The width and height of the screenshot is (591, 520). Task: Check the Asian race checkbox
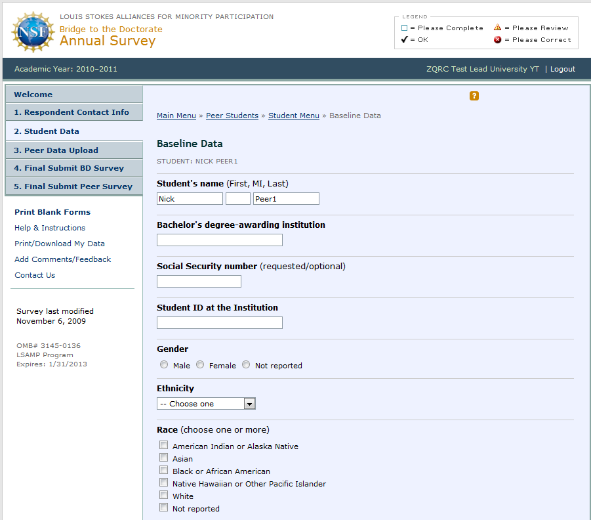(x=164, y=458)
